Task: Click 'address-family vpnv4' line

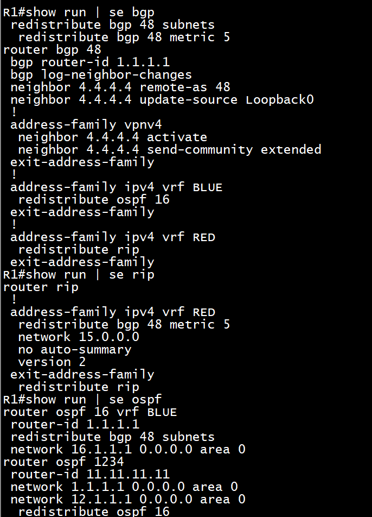Action: click(x=86, y=125)
